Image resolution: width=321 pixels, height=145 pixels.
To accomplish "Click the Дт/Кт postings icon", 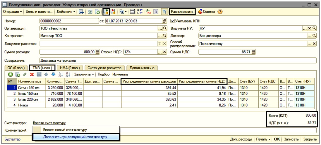I will 149,12.
